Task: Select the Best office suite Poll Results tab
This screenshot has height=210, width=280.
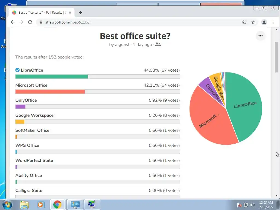Action: coord(42,13)
